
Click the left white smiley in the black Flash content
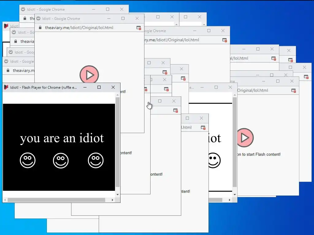pos(28,160)
